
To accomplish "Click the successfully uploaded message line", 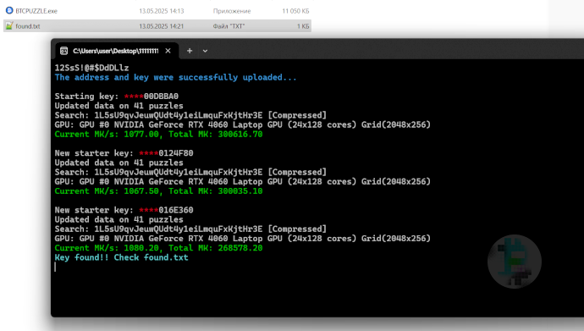I will 175,77.
